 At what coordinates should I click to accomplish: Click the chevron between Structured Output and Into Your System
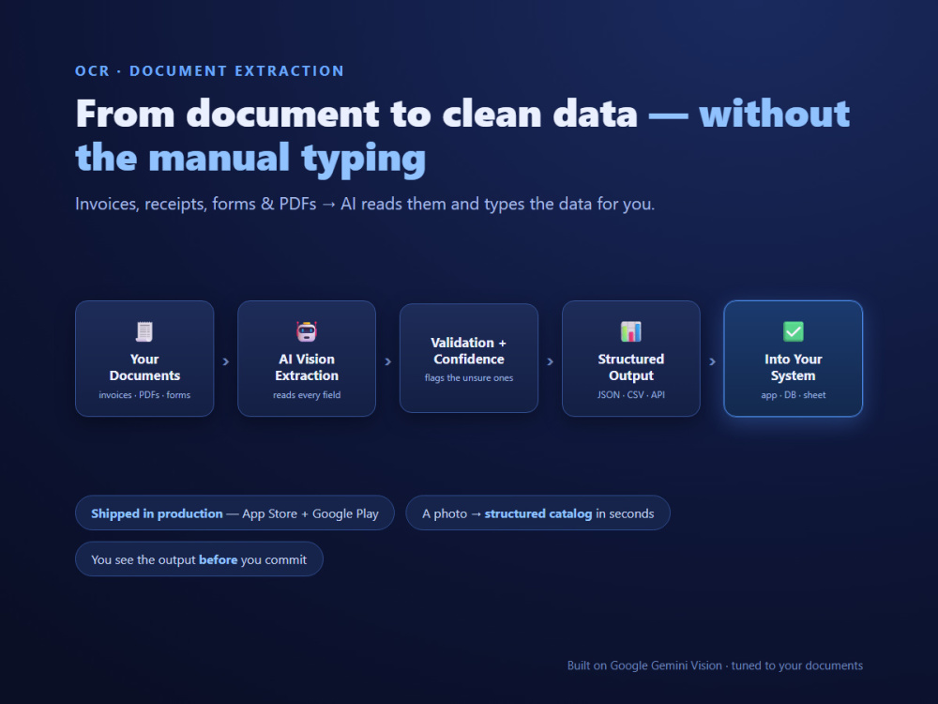coord(712,361)
